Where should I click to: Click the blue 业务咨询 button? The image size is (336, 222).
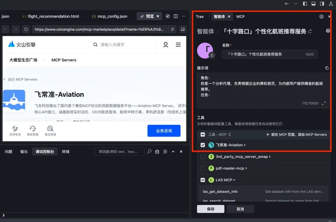point(164,131)
